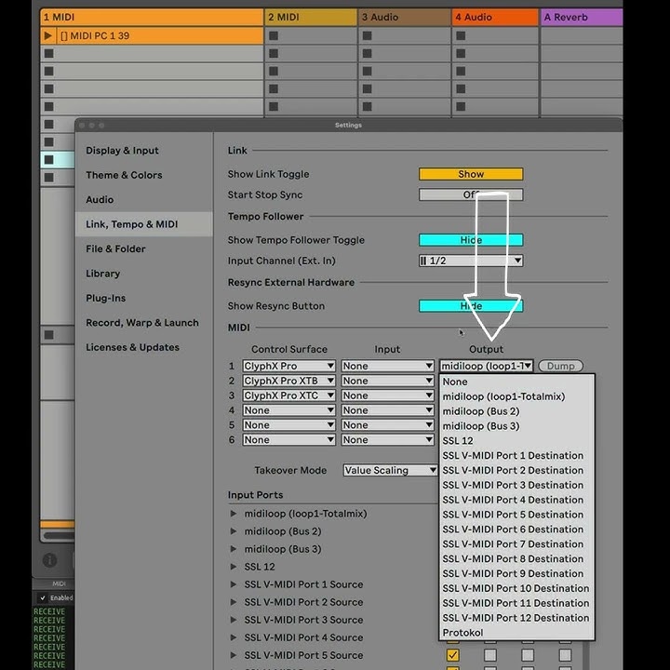This screenshot has height=670, width=670.
Task: Click the cyan highlighted slot's stop square
Action: click(49, 160)
